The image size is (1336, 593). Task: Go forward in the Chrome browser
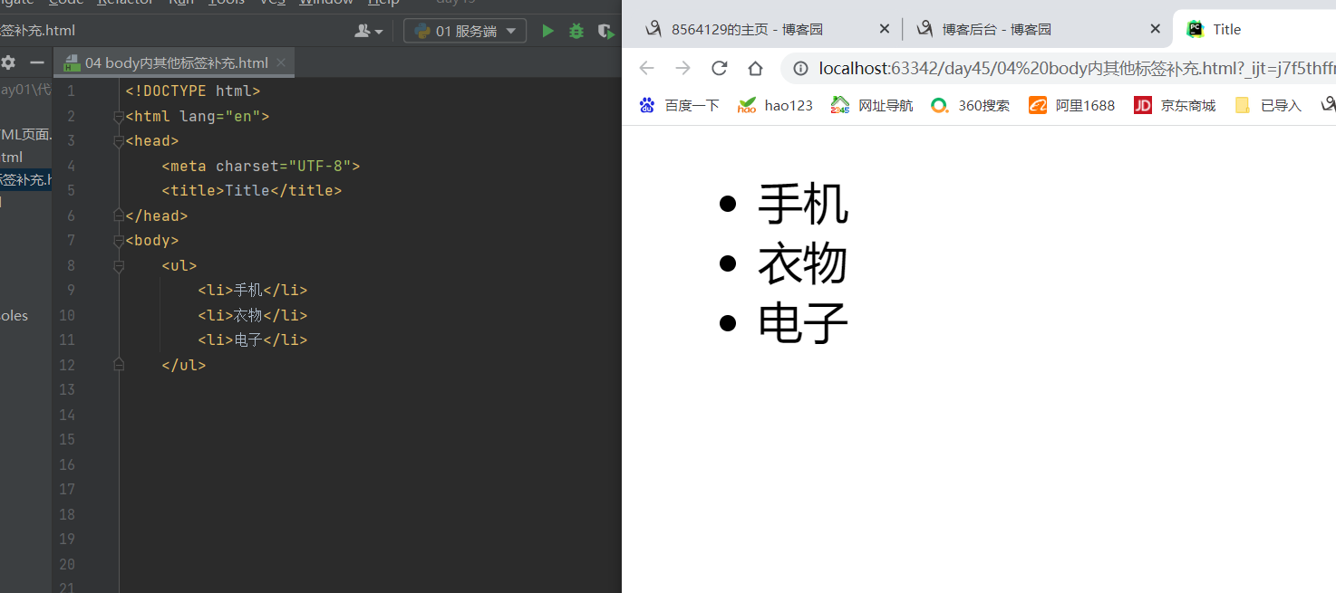pos(683,68)
